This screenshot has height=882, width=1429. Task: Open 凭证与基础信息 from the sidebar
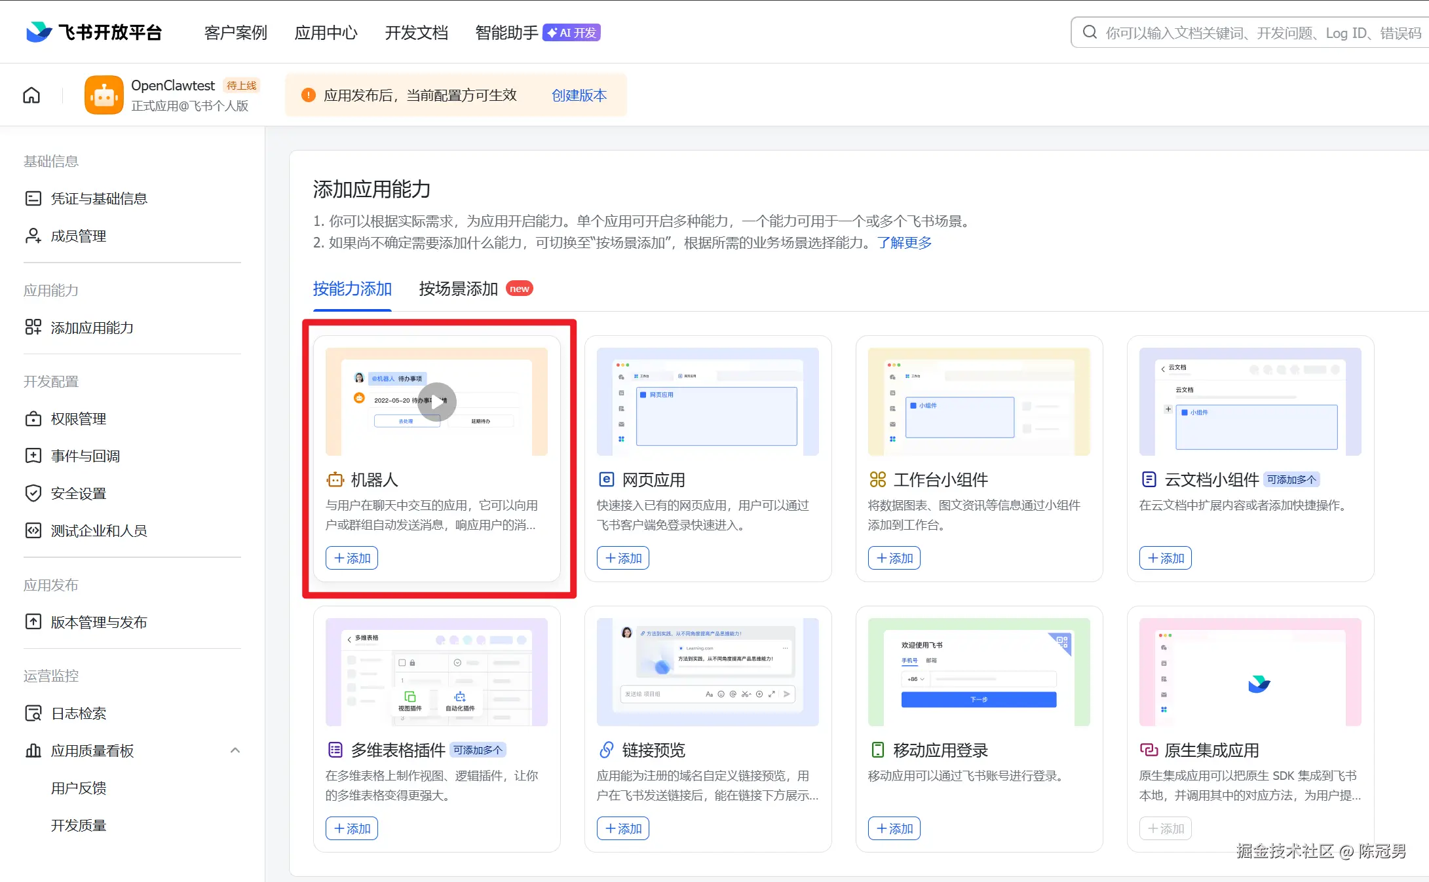coord(100,198)
